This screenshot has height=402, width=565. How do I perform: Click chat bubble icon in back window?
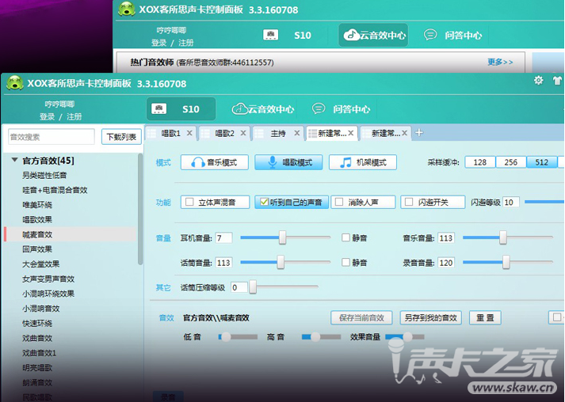(430, 35)
